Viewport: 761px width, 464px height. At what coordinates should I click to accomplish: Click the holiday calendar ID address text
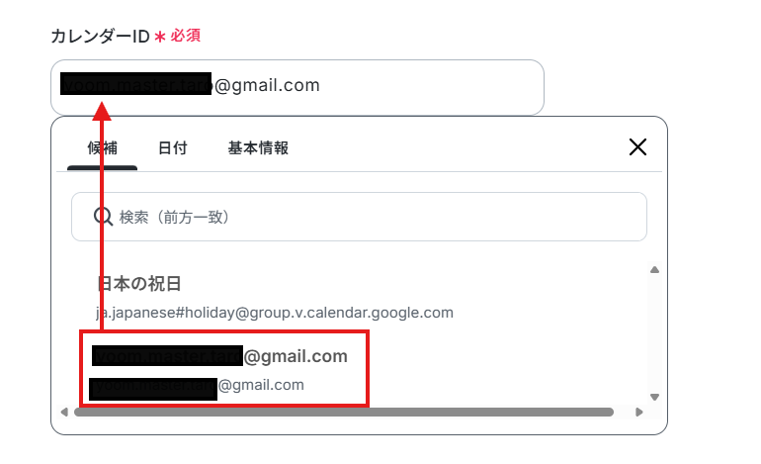click(275, 313)
